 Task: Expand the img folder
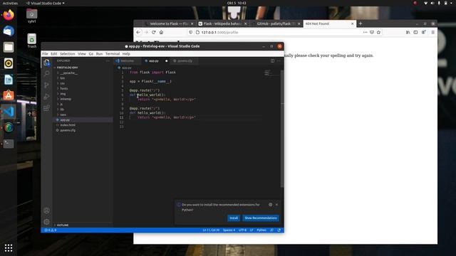(63, 94)
